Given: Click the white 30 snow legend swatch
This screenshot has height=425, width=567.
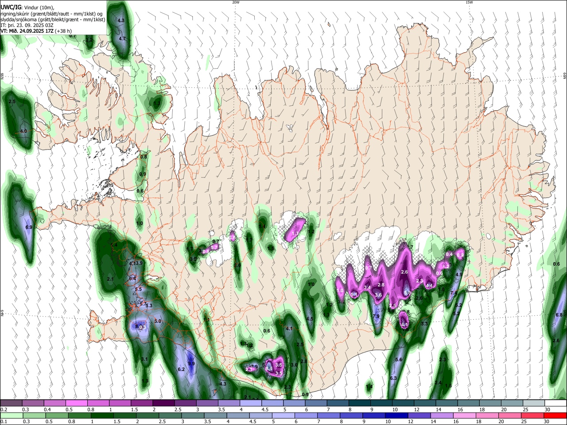Looking at the screenshot, I should coord(555,403).
